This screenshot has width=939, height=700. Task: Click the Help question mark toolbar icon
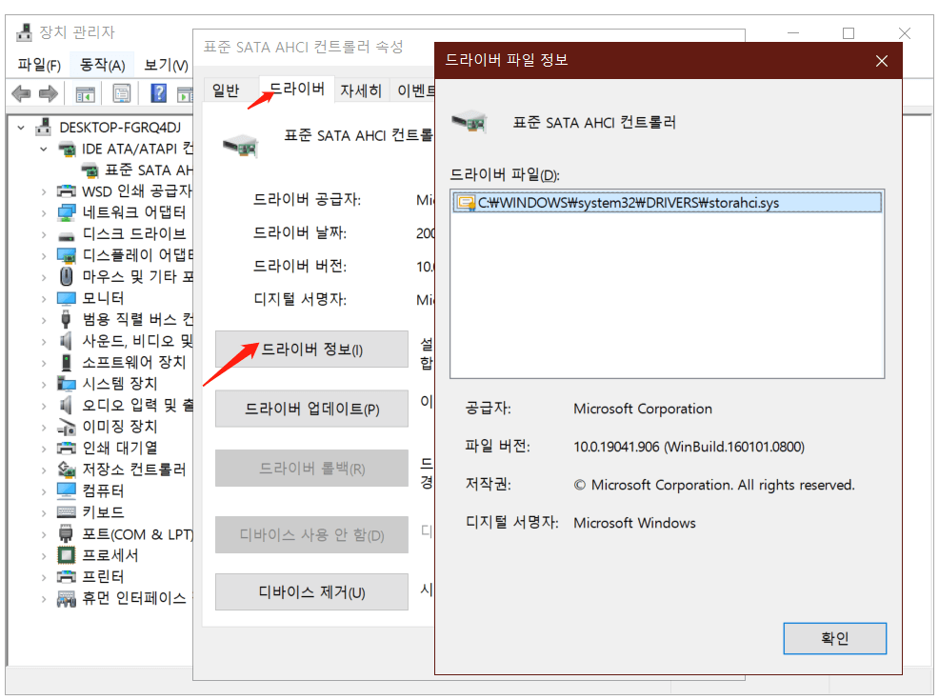pyautogui.click(x=157, y=92)
